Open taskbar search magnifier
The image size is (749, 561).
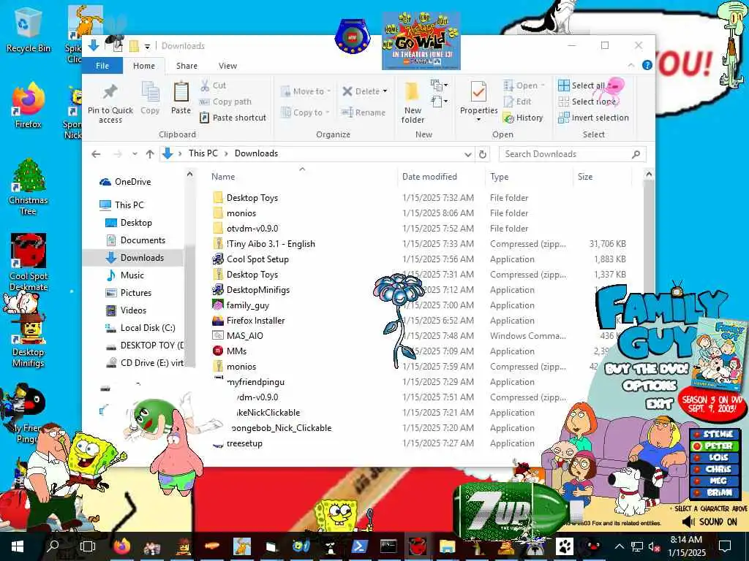pos(53,546)
